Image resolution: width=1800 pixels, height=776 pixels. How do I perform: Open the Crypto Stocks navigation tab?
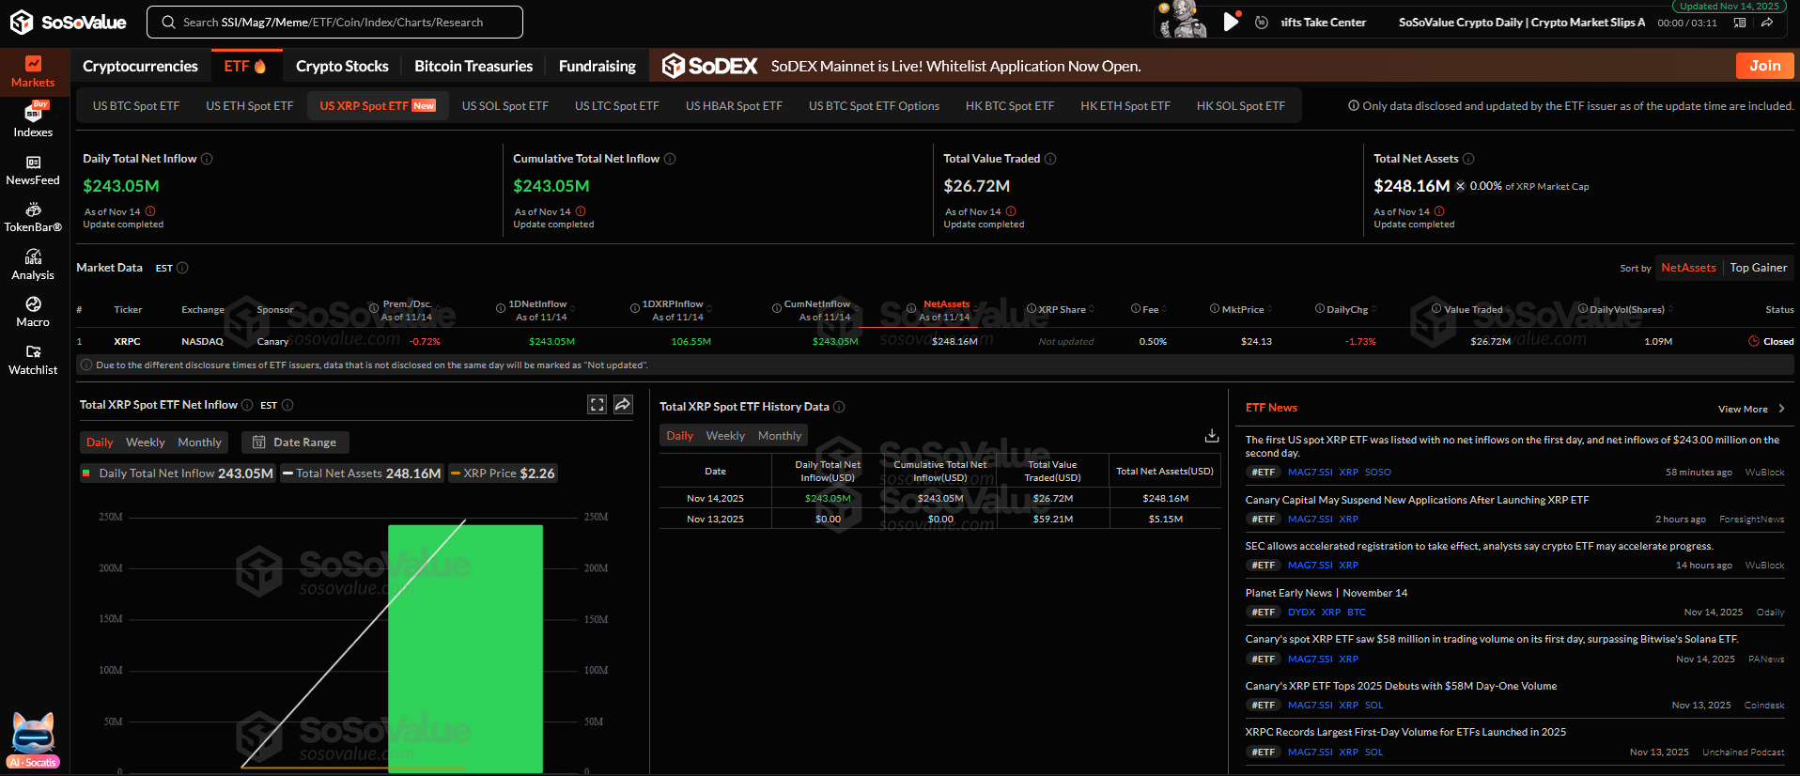point(342,66)
